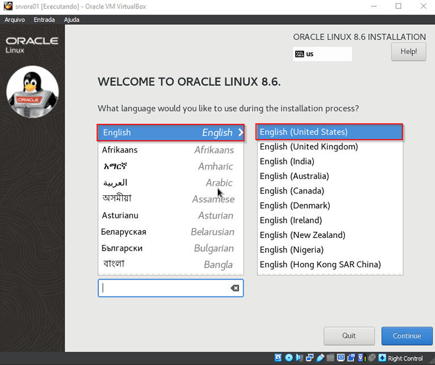This screenshot has height=365, width=435.
Task: Select English (Australia) locale
Action: [330, 176]
